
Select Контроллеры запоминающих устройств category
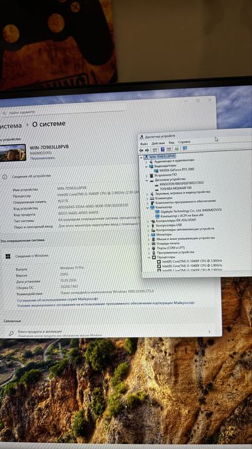[x=185, y=230]
